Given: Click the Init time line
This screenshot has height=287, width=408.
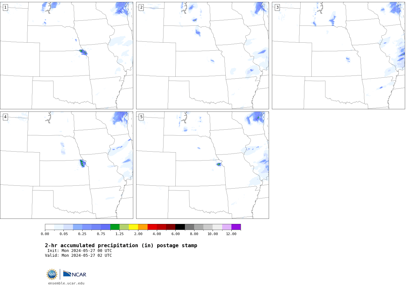Looking at the screenshot, I should pyautogui.click(x=80, y=251).
